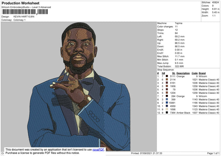
Task: Open the novaPDF link in the notice
Action: [98, 150]
